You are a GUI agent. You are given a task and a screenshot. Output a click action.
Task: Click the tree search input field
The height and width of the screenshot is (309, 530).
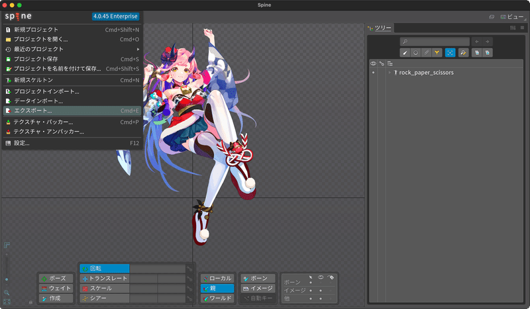[x=435, y=42]
